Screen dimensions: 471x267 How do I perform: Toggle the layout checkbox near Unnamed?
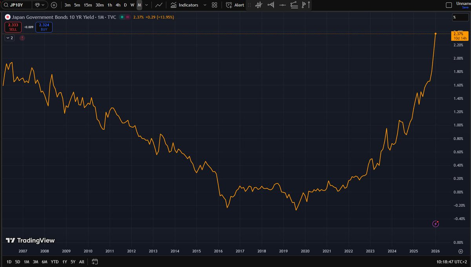pyautogui.click(x=449, y=5)
